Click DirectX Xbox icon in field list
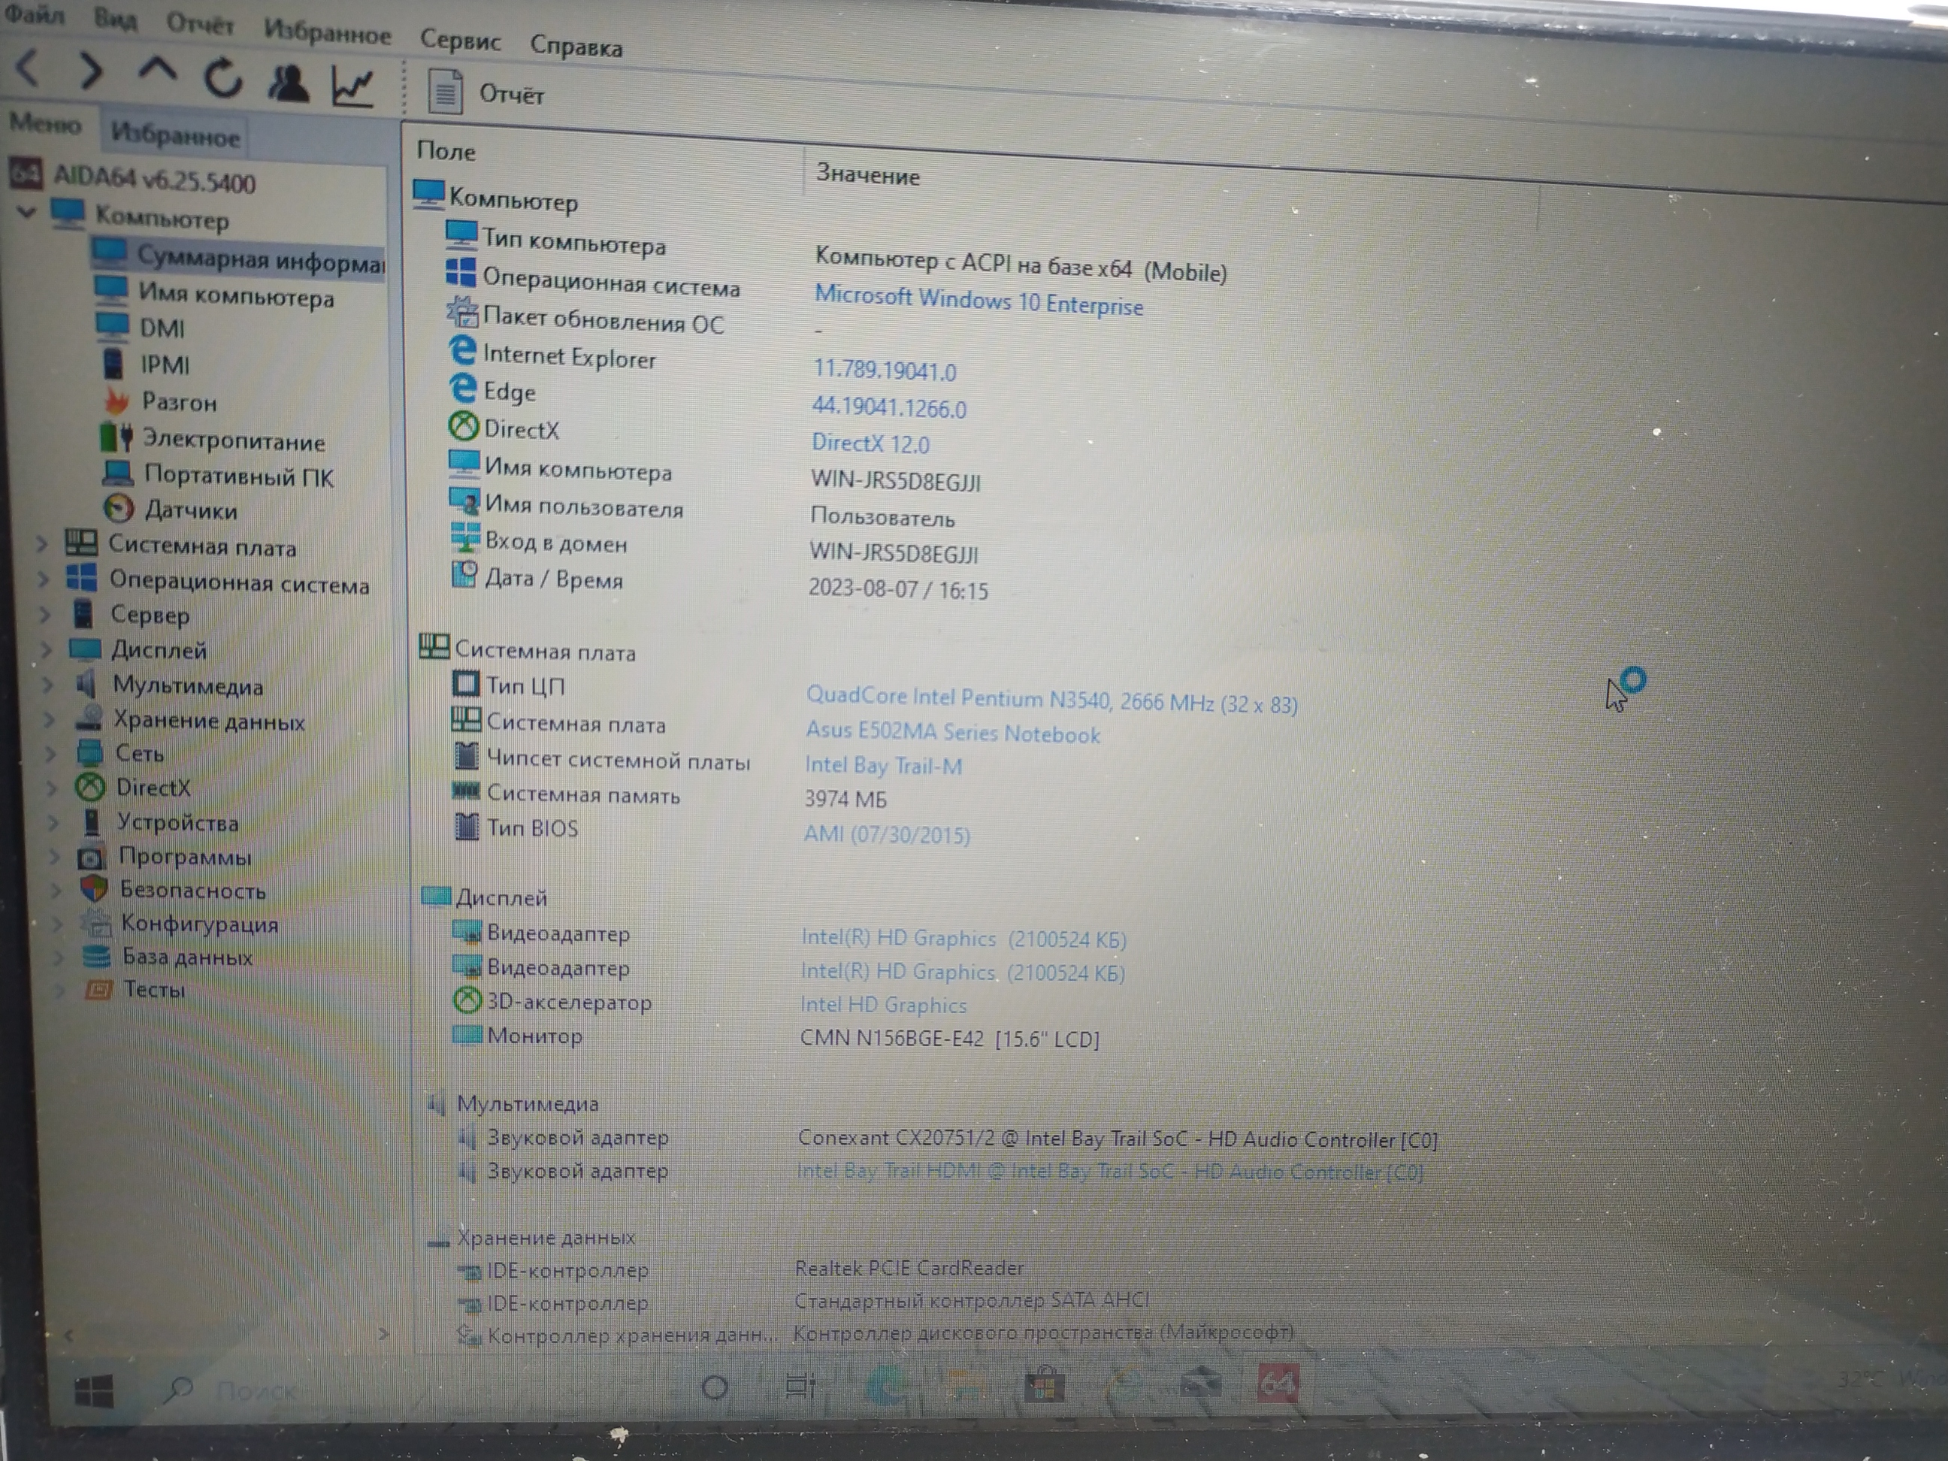Image resolution: width=1948 pixels, height=1461 pixels. point(463,426)
